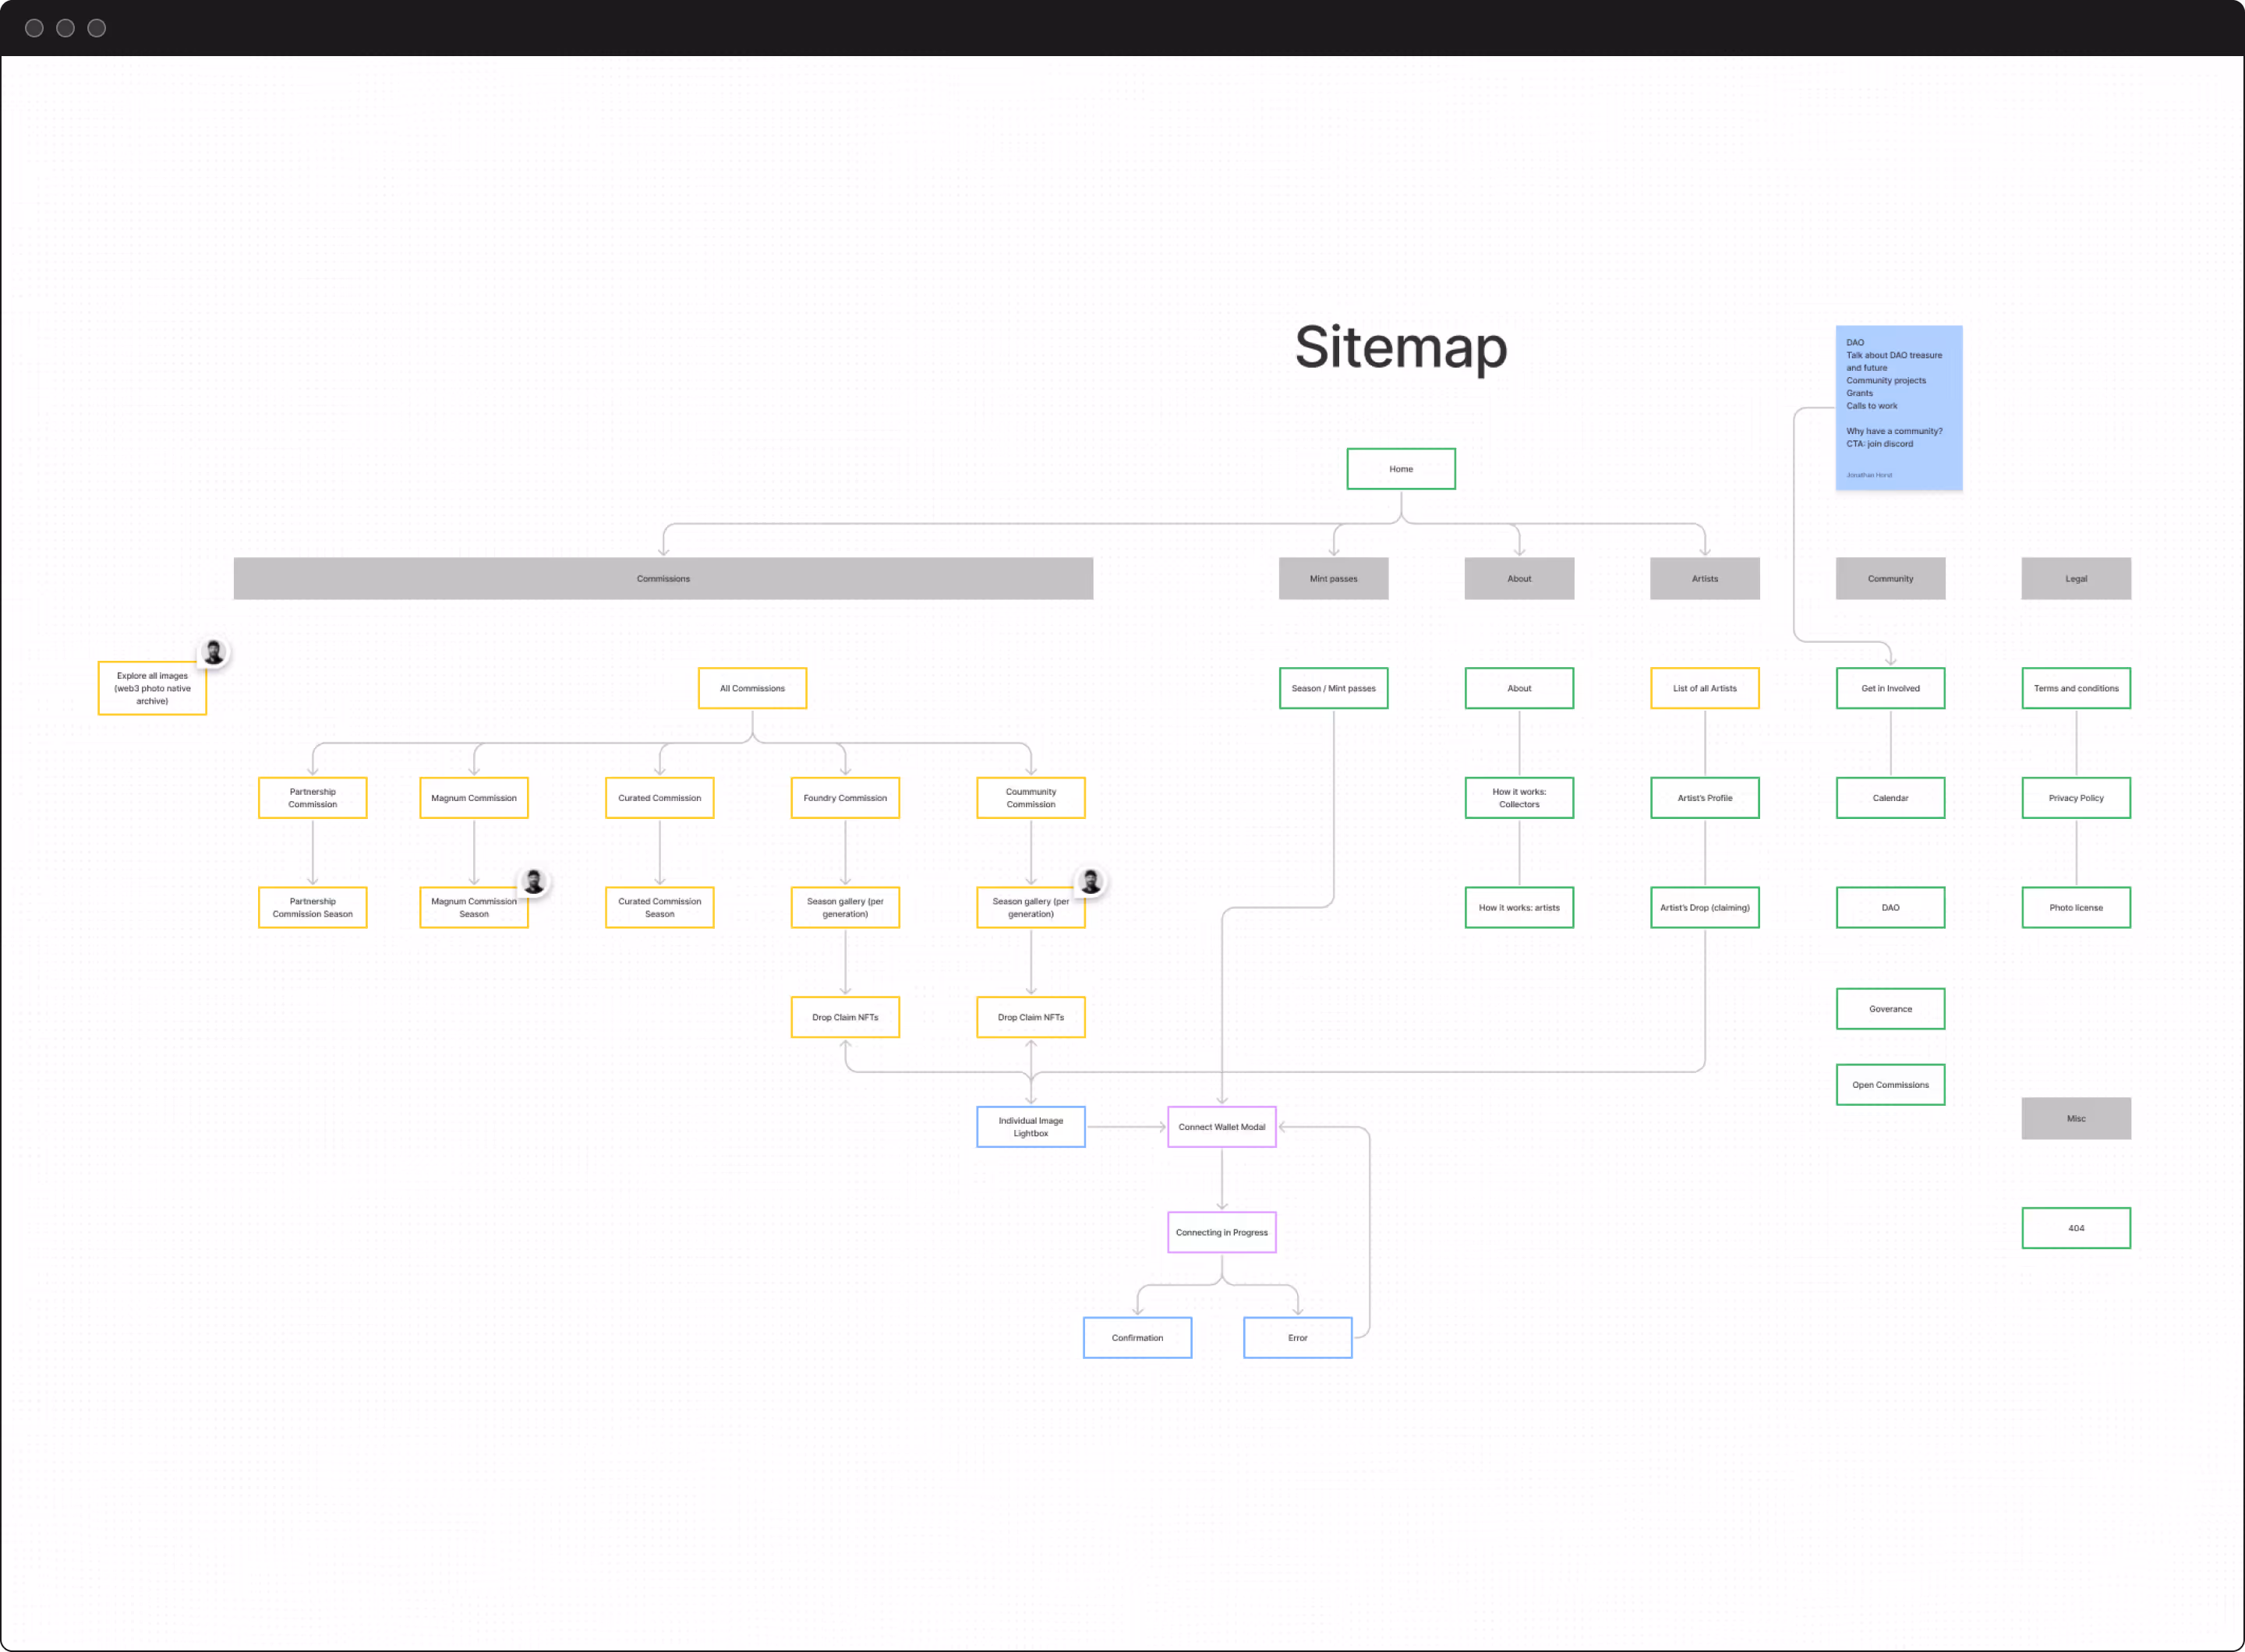Click the avatar on Magnum Commission Season node

point(534,881)
